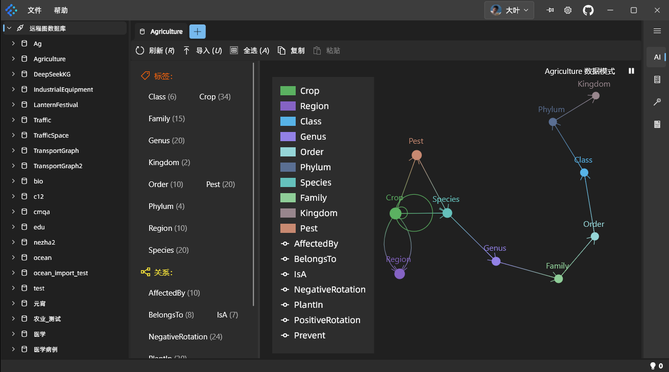This screenshot has width=669, height=372.
Task: Click the Kingdom (2) label
Action: (169, 162)
